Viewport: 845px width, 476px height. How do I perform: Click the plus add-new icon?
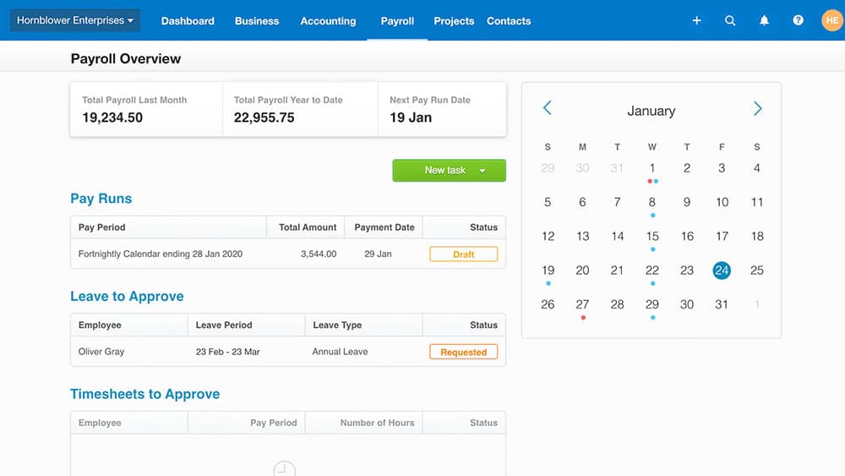tap(696, 20)
